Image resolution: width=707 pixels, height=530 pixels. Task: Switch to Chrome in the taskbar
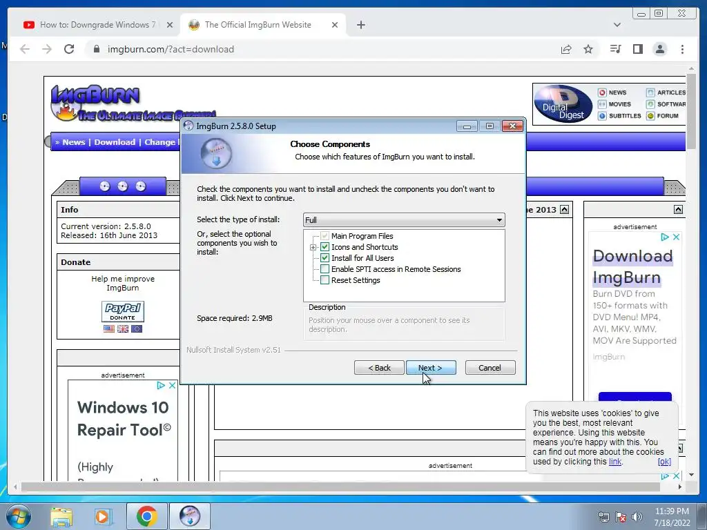pyautogui.click(x=146, y=516)
